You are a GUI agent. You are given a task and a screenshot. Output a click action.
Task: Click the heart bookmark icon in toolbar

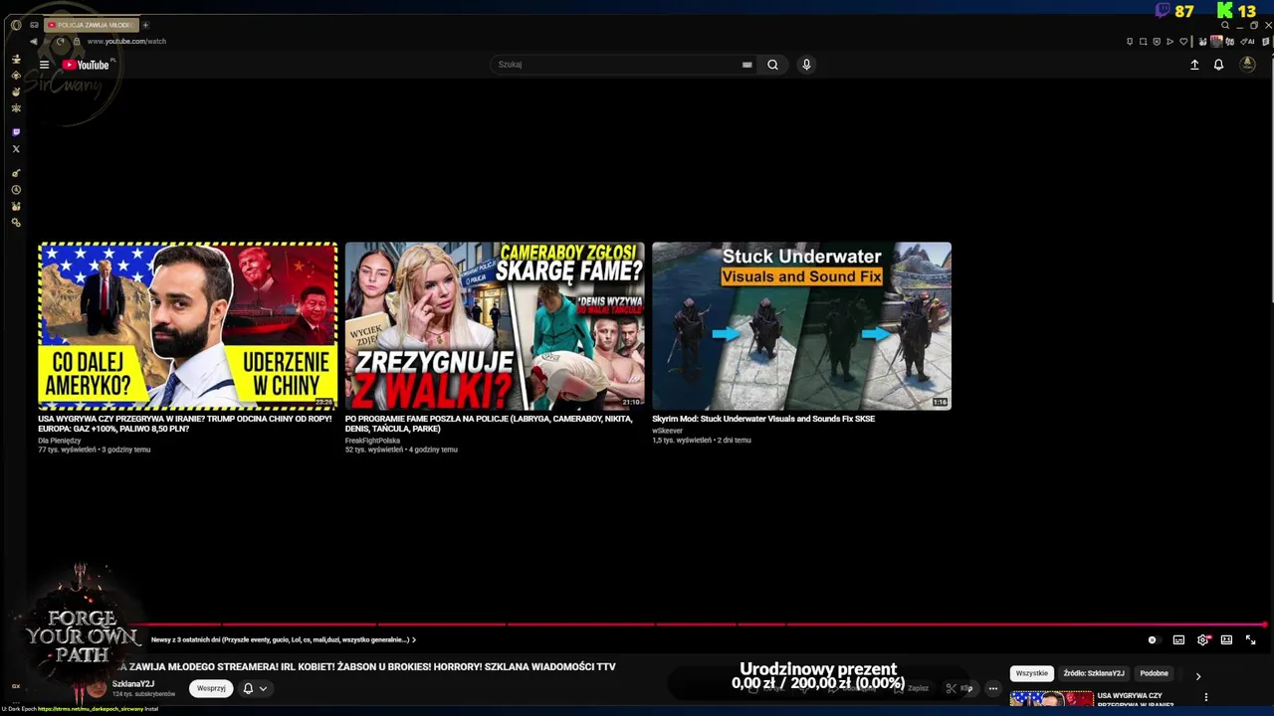(x=1183, y=42)
